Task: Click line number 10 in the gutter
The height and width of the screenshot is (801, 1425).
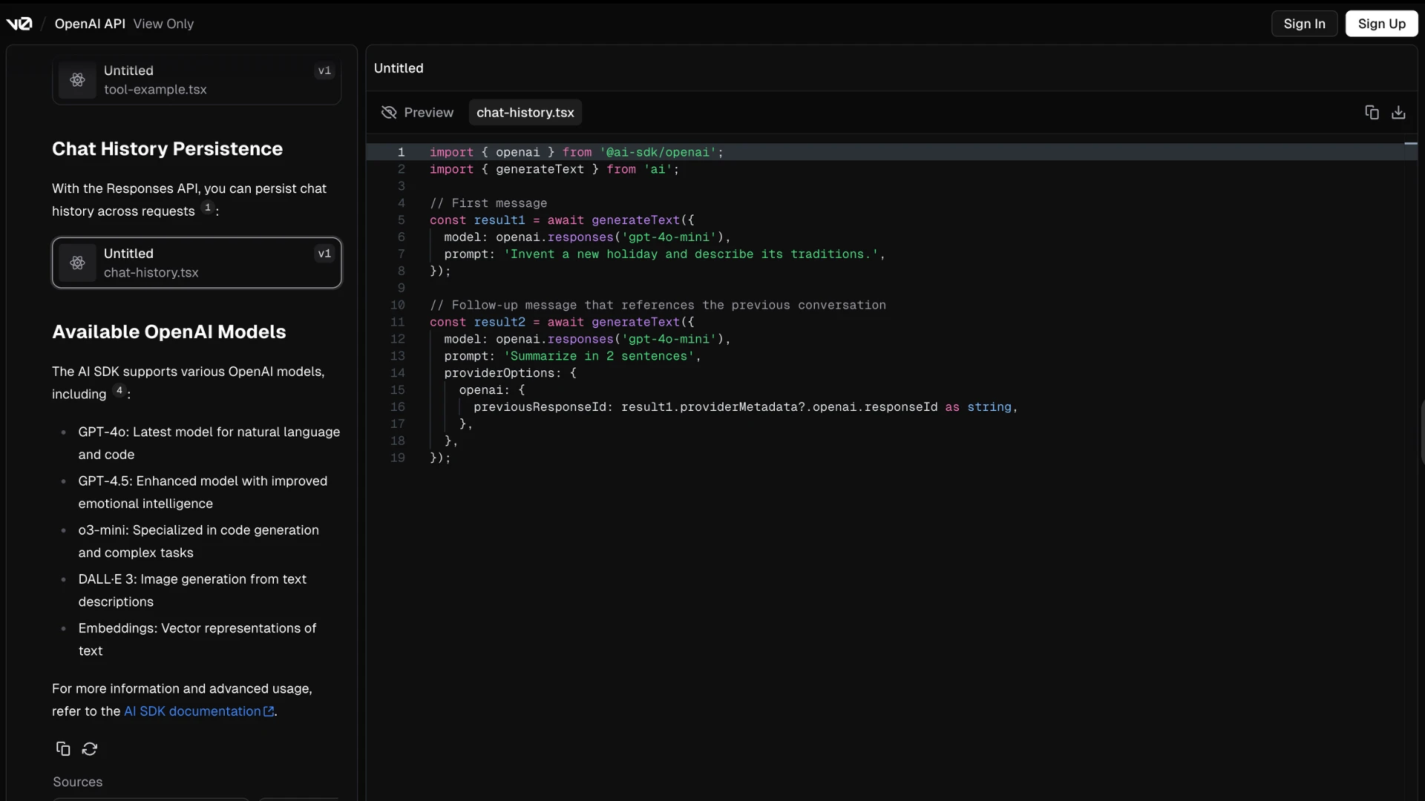Action: tap(398, 305)
